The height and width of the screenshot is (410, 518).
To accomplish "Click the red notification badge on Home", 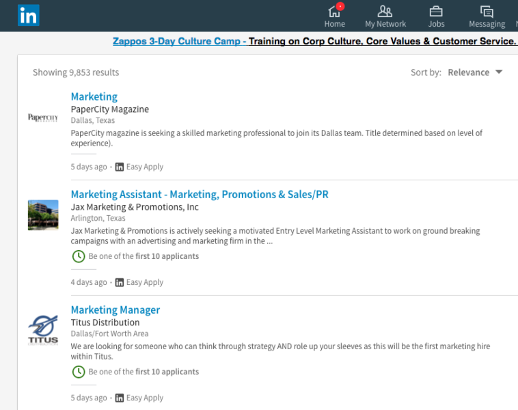I will tap(340, 7).
